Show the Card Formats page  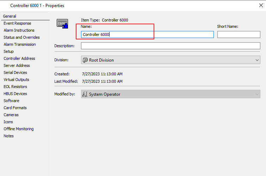coord(15,108)
